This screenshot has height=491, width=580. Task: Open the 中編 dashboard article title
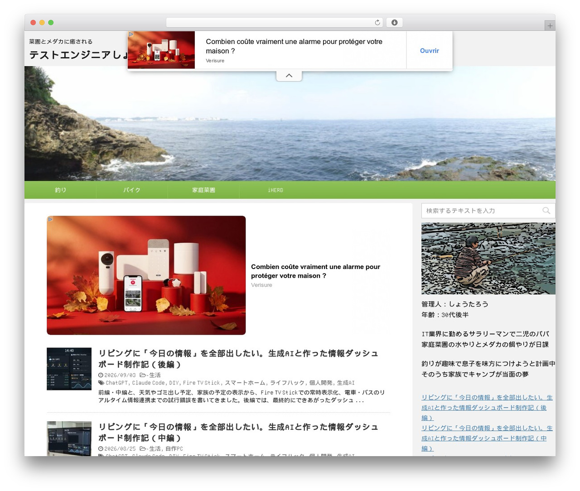238,433
